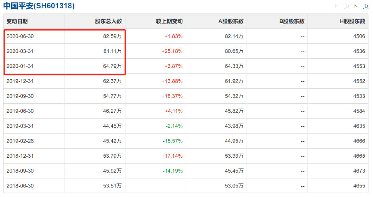The width and height of the screenshot is (373, 197).
Task: Click the change value -15.57%
Action: 173,141
